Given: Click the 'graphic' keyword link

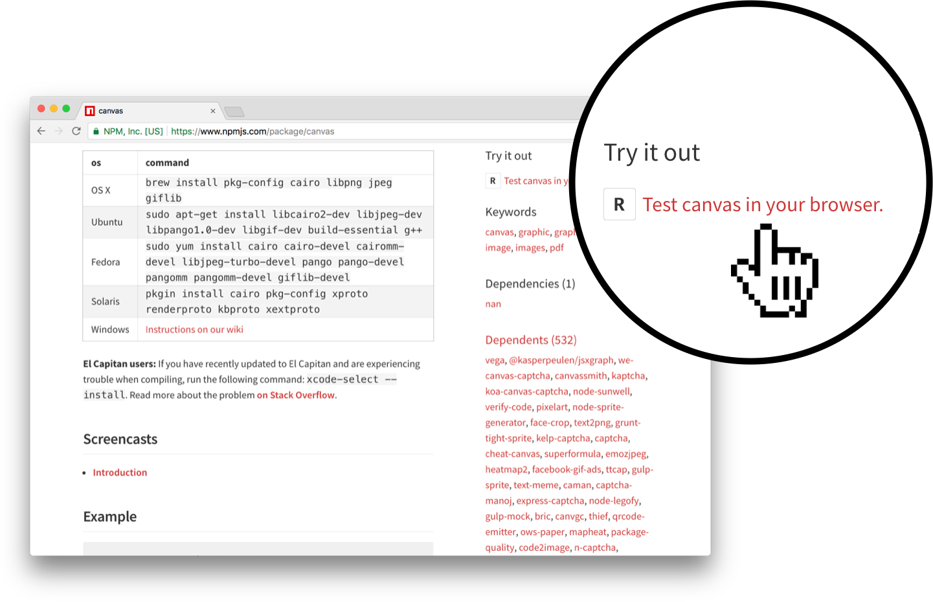Looking at the screenshot, I should coord(534,232).
